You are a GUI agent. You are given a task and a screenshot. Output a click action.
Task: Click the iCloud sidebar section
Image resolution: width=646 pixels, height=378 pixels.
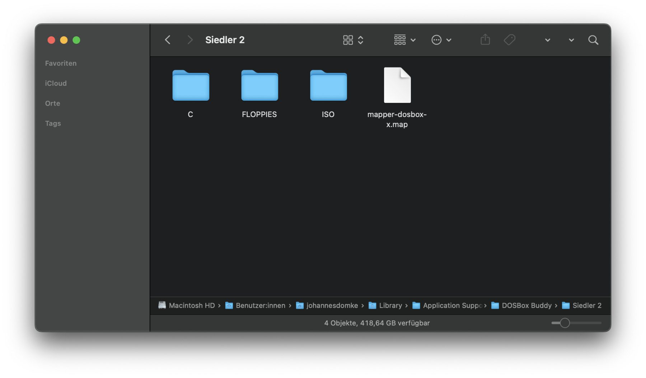pos(56,83)
